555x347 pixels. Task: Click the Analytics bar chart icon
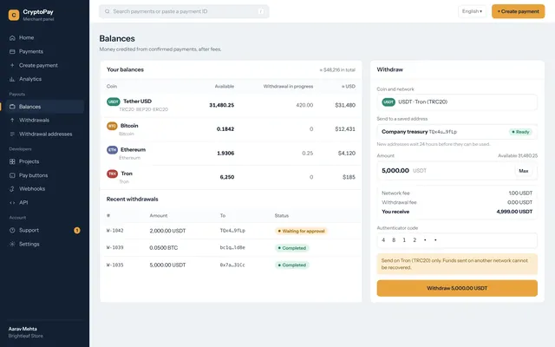[12, 79]
